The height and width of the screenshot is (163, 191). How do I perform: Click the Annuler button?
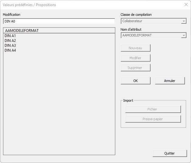pyautogui.click(x=170, y=81)
